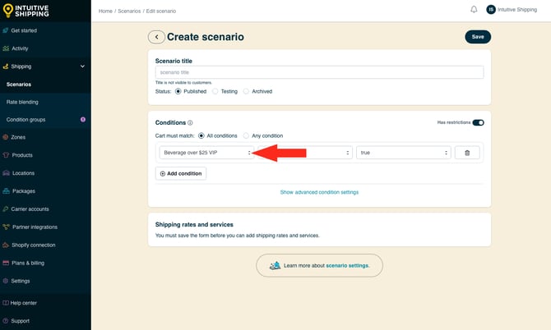Go to Scenarios breadcrumb
The width and height of the screenshot is (551, 330).
coord(129,11)
